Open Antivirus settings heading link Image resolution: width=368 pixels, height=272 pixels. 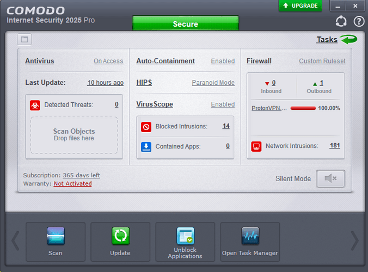[x=40, y=61]
